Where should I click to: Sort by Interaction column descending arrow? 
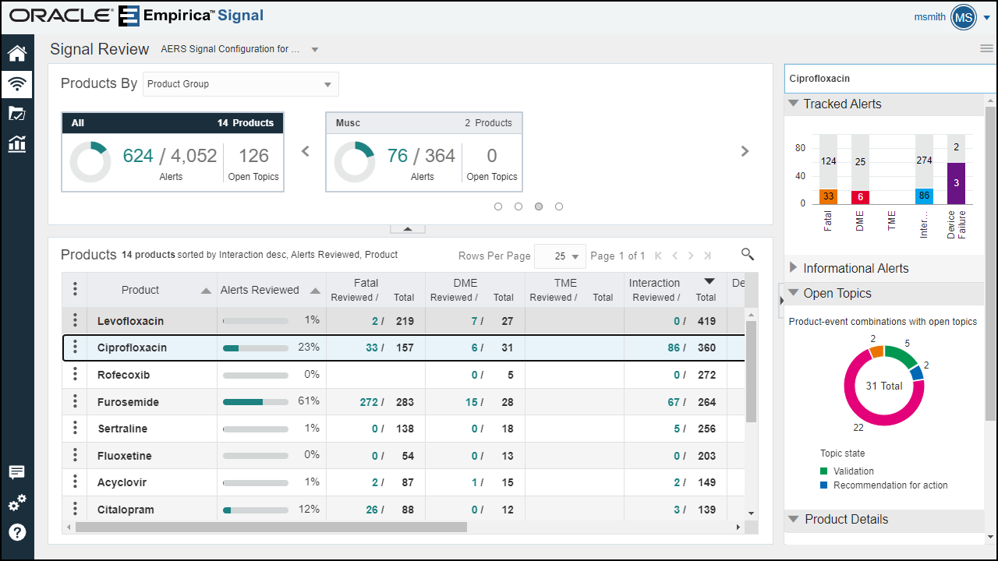coord(710,282)
